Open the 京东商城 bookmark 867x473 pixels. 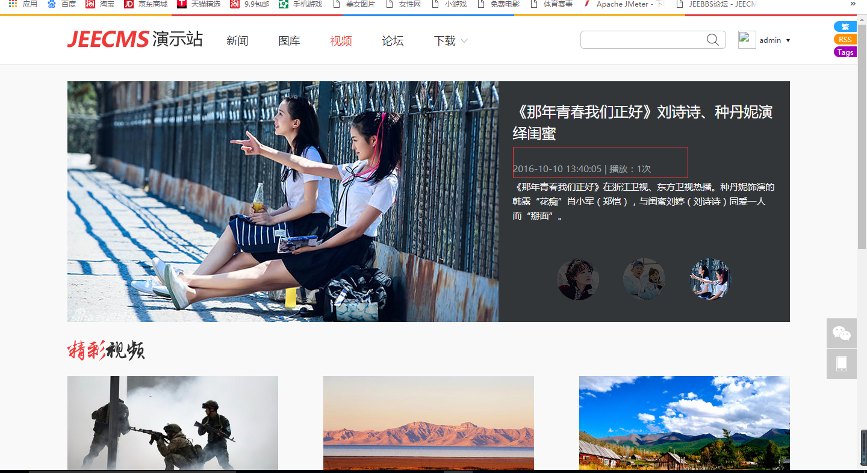coord(146,4)
